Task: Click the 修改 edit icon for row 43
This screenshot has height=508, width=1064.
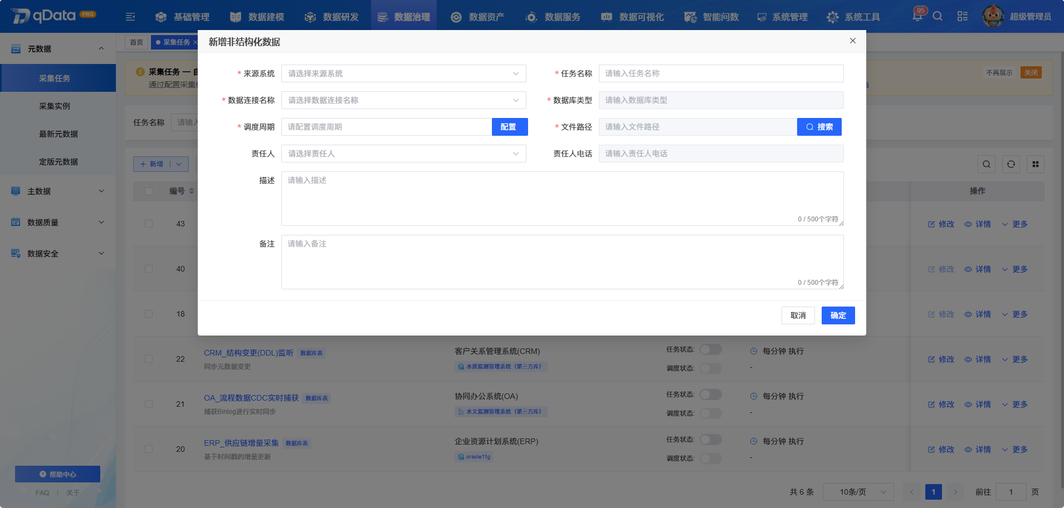Action: click(x=931, y=224)
